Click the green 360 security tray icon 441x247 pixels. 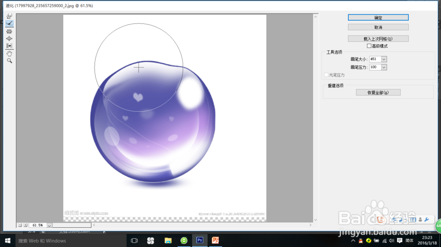pos(368,240)
